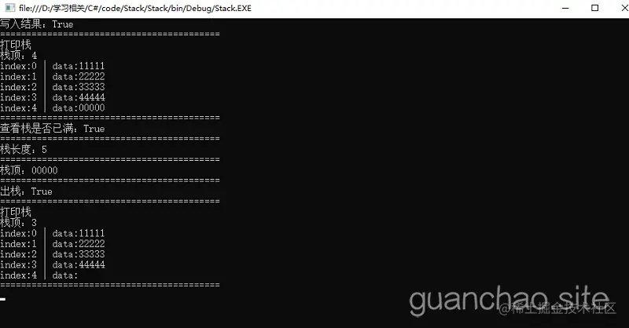This screenshot has width=629, height=328.
Task: Click the guanchao.site watermark text
Action: (x=509, y=299)
